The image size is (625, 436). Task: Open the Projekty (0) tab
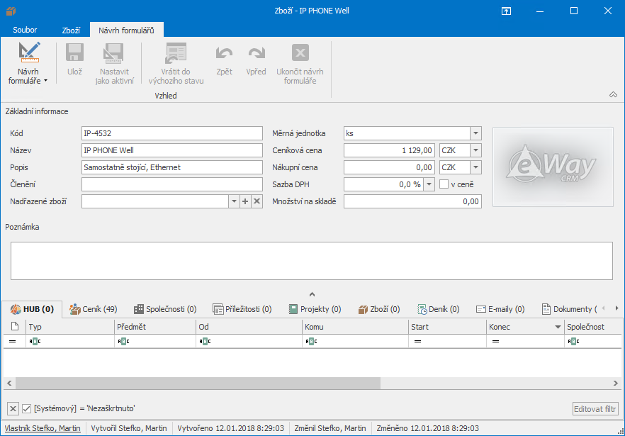[315, 309]
